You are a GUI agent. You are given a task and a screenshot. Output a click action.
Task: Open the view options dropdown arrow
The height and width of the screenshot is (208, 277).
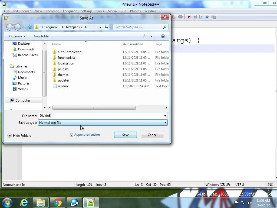coord(151,36)
